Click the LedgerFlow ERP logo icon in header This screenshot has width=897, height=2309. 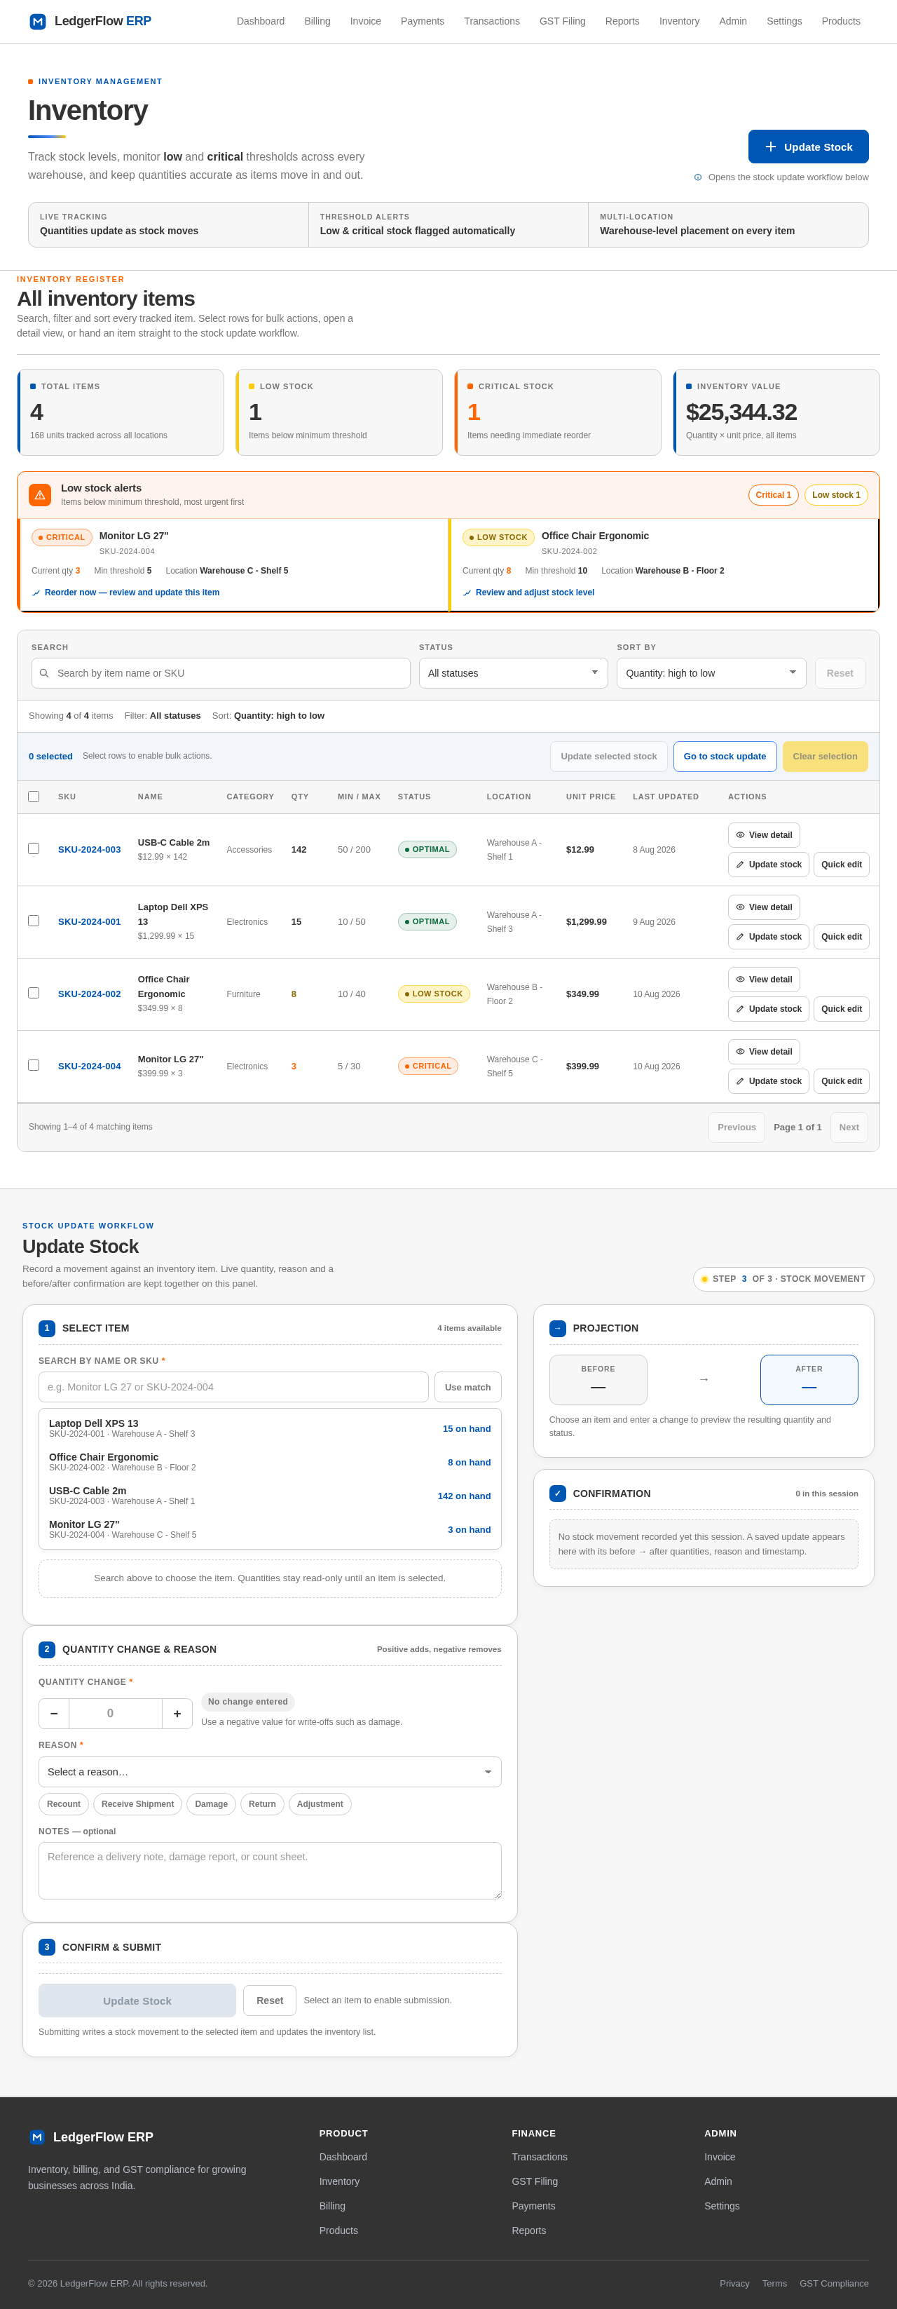click(38, 22)
